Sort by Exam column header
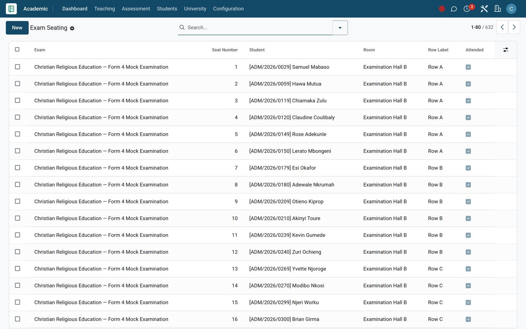The image size is (526, 329). 40,50
